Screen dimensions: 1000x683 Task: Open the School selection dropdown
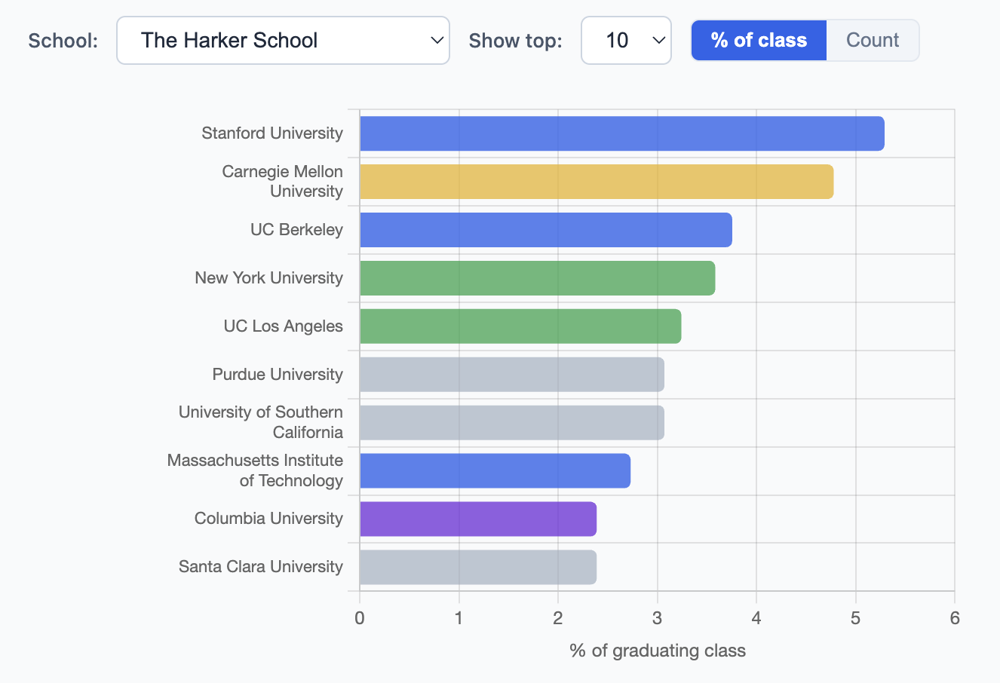pyautogui.click(x=283, y=40)
